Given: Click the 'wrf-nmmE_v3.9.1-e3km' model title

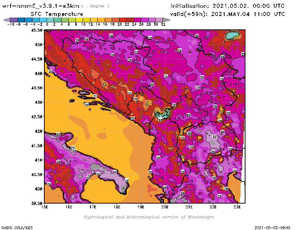Looking at the screenshot, I should click(x=41, y=6).
